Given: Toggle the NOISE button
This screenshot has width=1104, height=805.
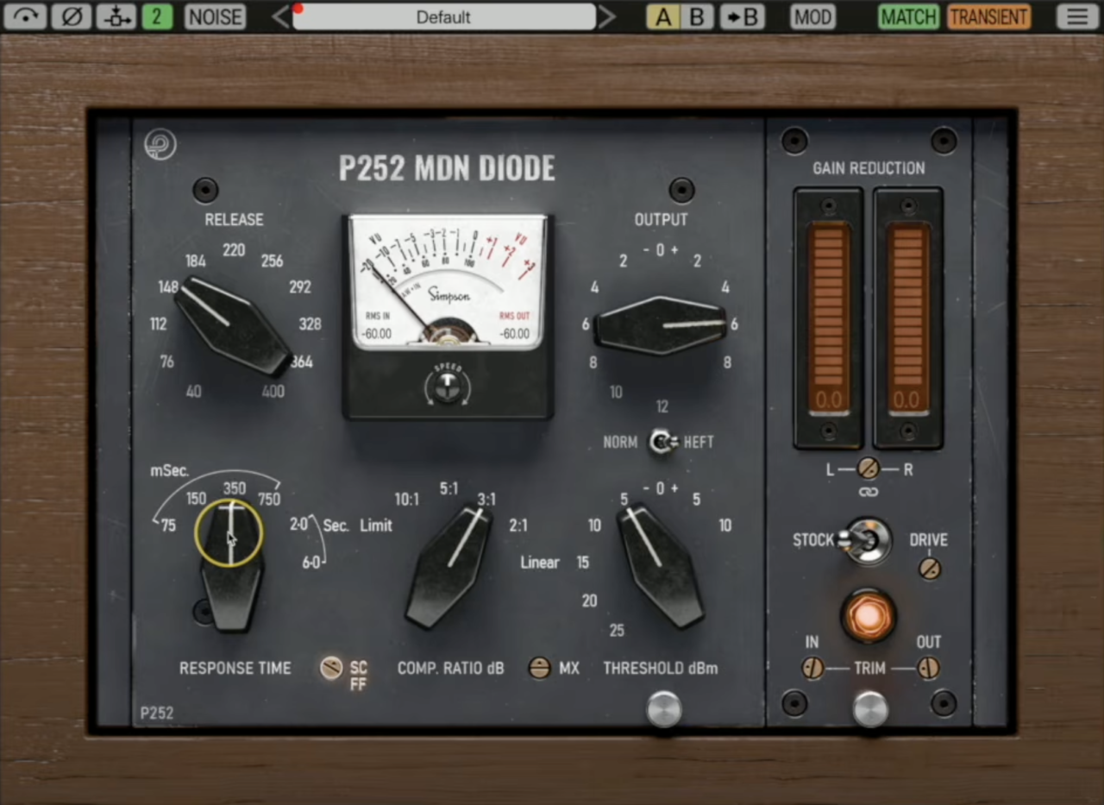Looking at the screenshot, I should 215,16.
